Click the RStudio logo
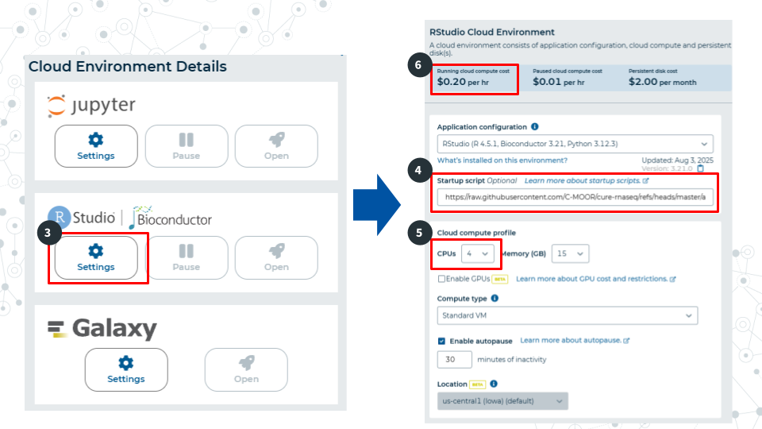Viewport: 762px width, 429px height. point(81,217)
